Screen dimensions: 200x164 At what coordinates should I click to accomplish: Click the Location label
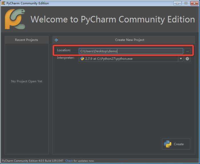pos(64,50)
